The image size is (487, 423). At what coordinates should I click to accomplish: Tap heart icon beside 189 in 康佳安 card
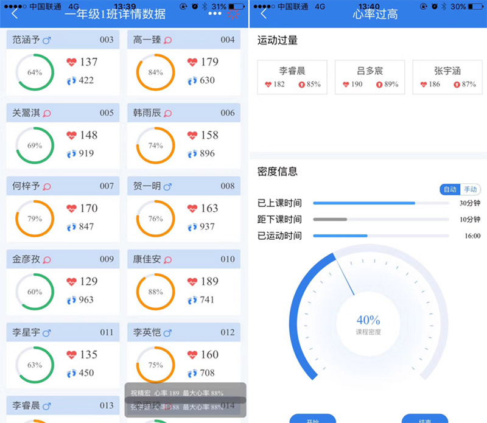[x=192, y=282]
